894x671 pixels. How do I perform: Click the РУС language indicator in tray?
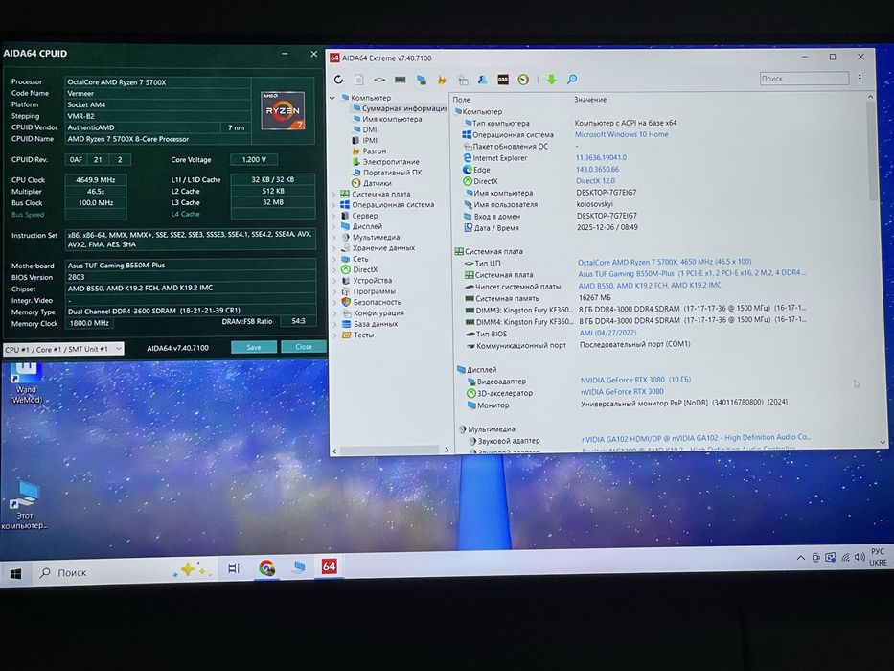coord(878,552)
